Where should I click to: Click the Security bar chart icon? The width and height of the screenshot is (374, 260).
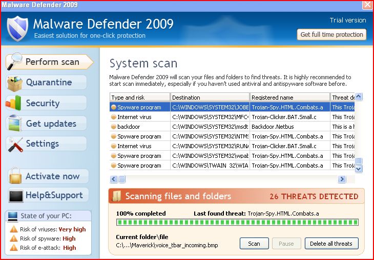14,103
